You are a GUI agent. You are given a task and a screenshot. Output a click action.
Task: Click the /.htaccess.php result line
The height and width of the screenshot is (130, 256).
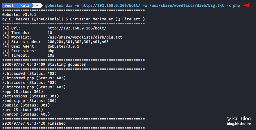click(x=34, y=87)
